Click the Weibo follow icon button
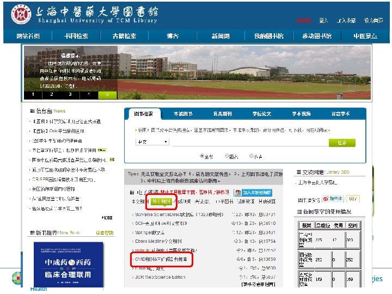392x294 pixels. (x=333, y=199)
